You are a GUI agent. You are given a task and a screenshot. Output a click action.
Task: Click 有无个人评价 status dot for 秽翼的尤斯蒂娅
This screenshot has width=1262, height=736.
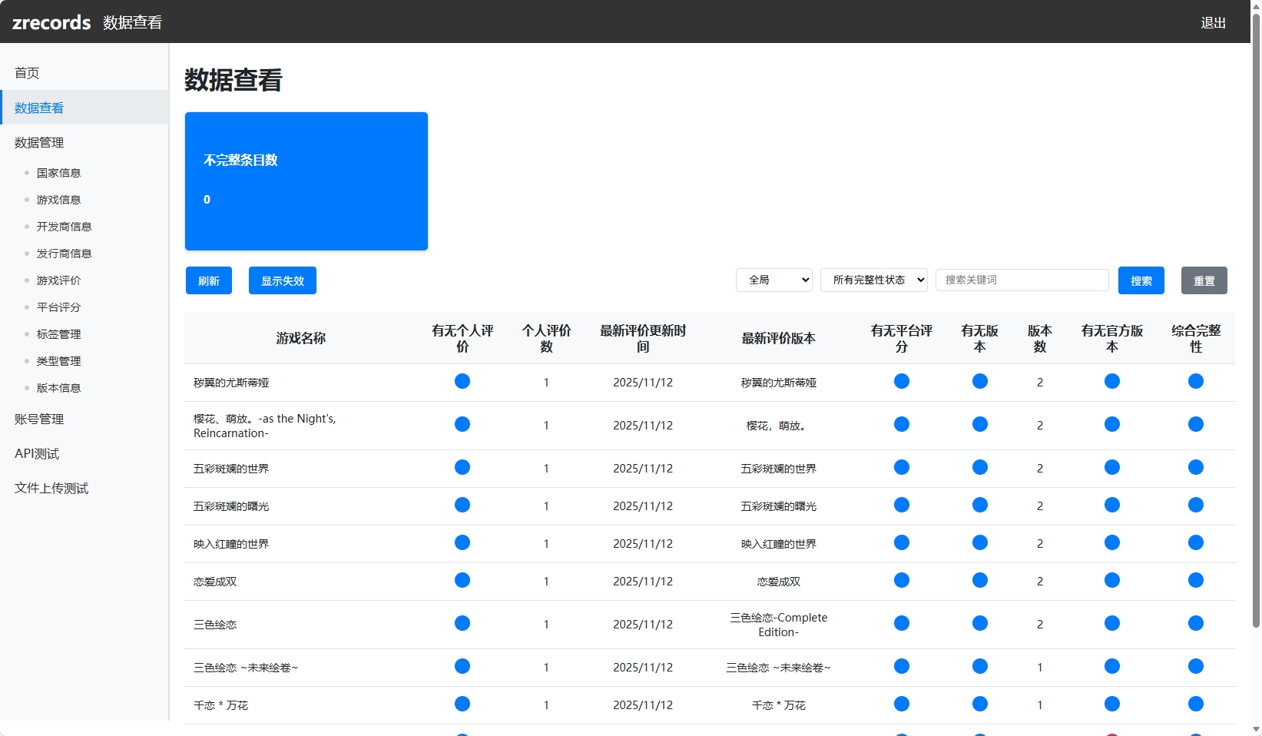462,381
